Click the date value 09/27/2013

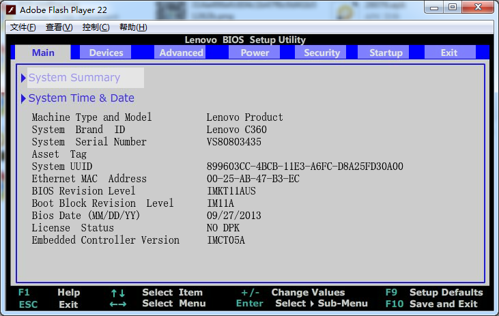pos(234,216)
